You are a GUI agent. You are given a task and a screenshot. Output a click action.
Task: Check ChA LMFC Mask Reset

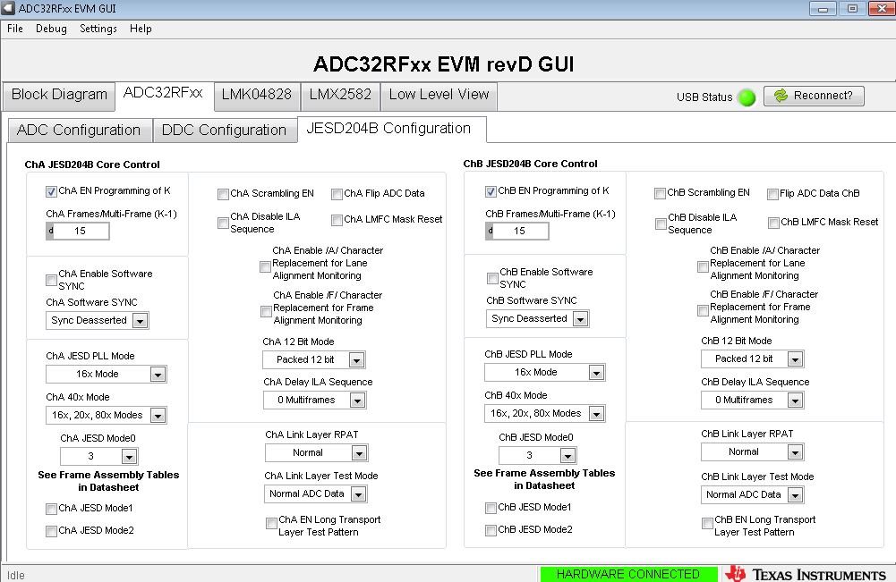tap(337, 220)
